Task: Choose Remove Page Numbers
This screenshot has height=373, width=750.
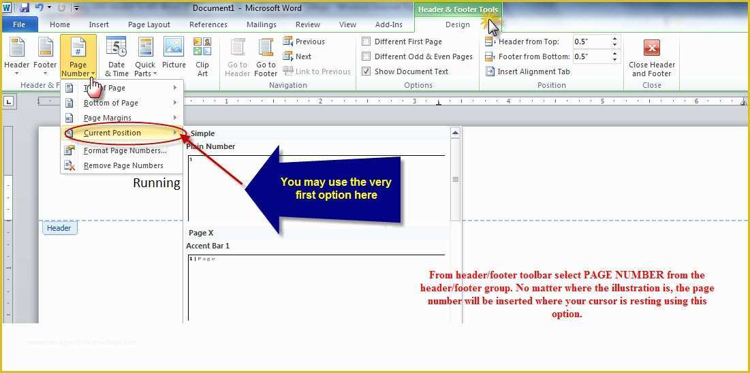Action: click(x=122, y=165)
